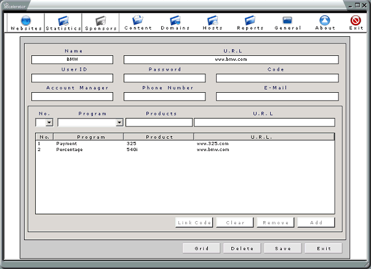Screen dimensions: 371x269
Task: Focus the Products input field
Action: tap(159, 122)
